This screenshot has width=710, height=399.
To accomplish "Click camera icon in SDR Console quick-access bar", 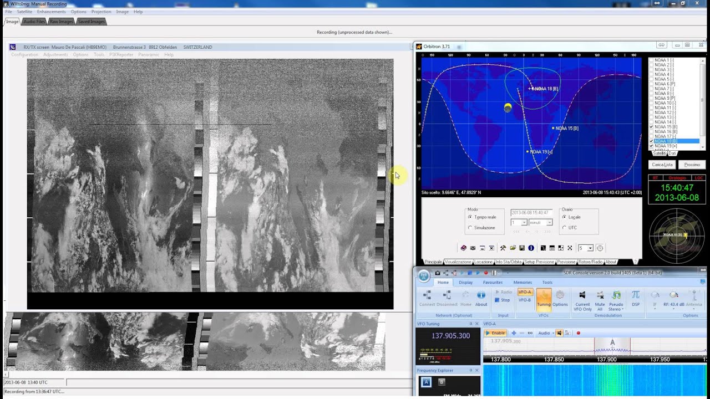I will (x=438, y=273).
